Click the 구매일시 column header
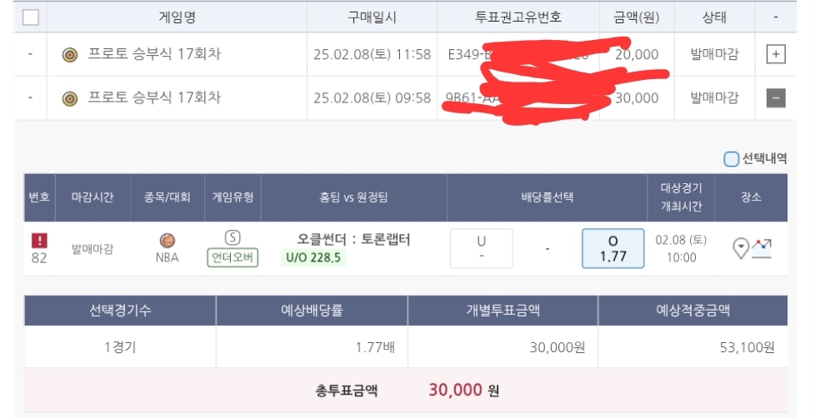 click(x=372, y=17)
